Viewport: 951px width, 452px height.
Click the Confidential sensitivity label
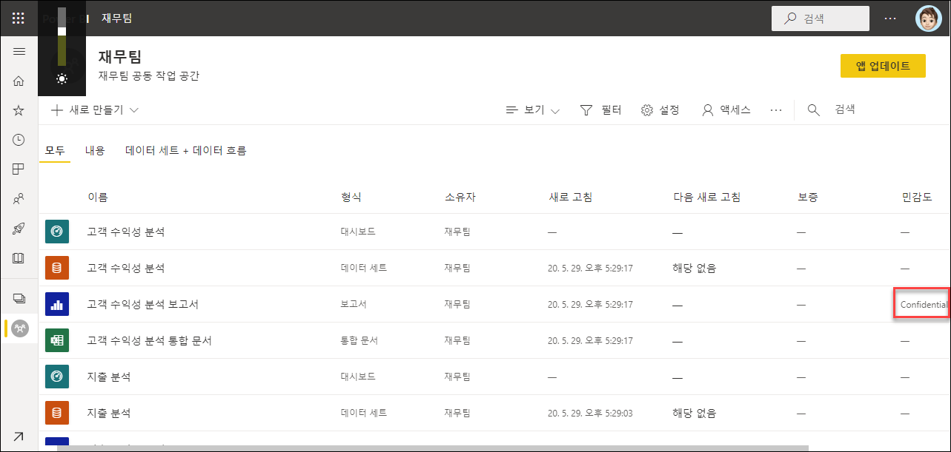[924, 305]
